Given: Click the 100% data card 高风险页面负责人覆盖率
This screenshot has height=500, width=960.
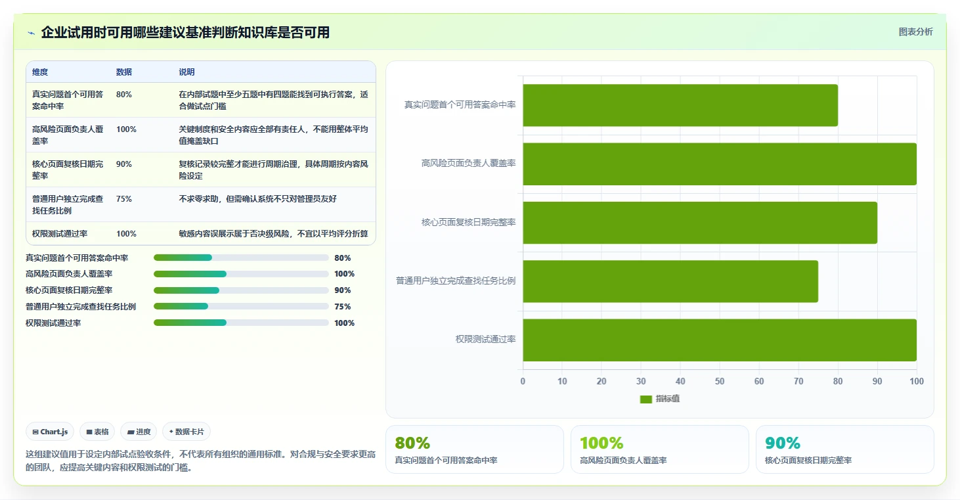Looking at the screenshot, I should (660, 449).
